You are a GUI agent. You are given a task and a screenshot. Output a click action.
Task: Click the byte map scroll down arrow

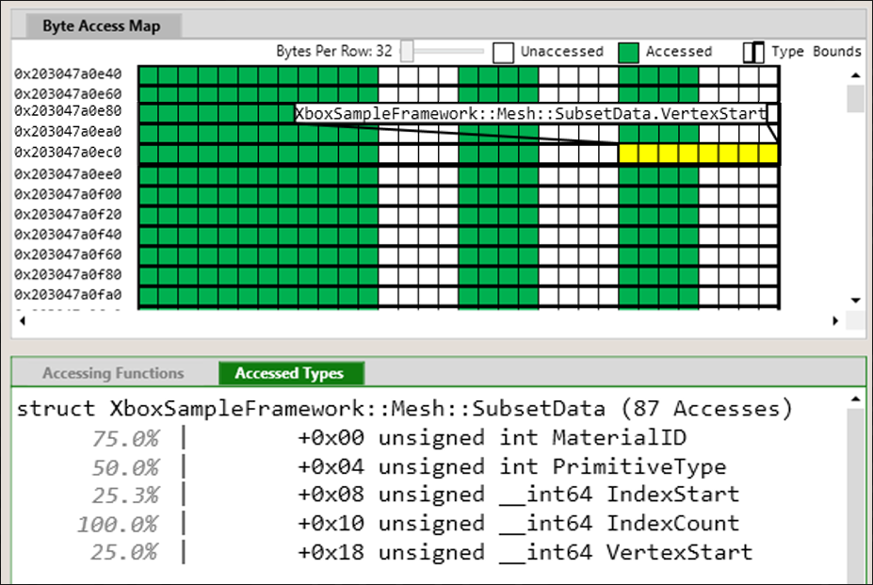pos(855,301)
